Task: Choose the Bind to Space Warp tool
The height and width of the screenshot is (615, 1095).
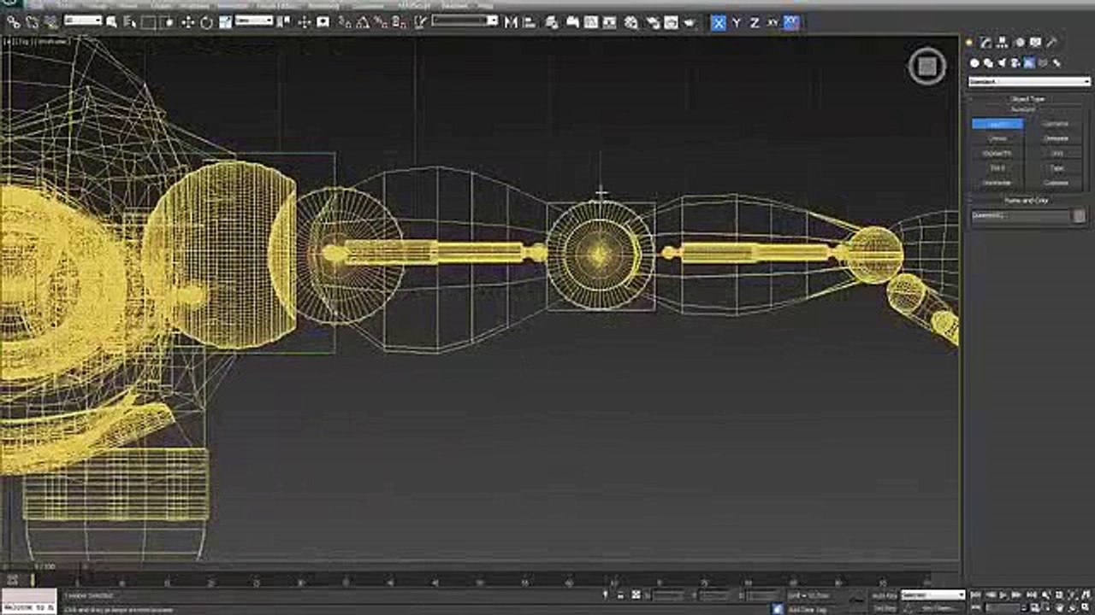Action: click(x=51, y=23)
